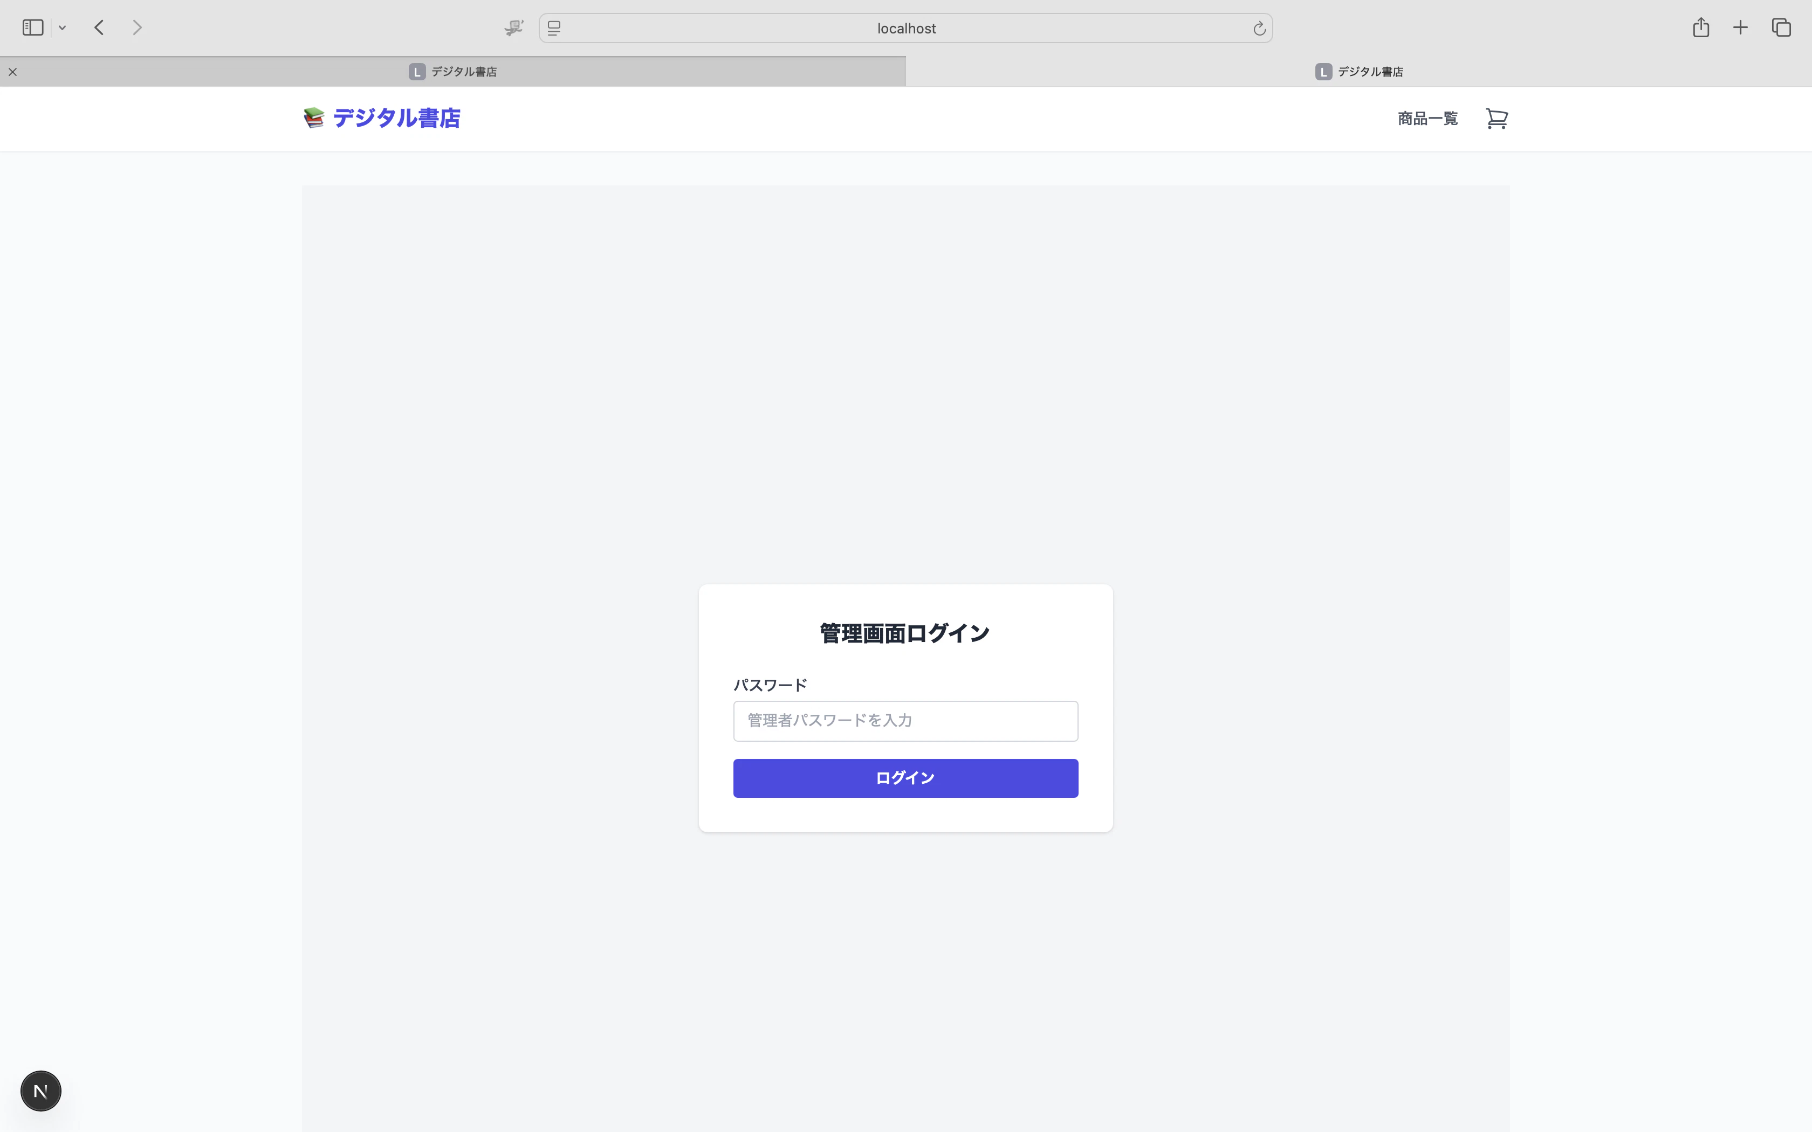1812x1132 pixels.
Task: Select the パスワード field label
Action: click(770, 685)
